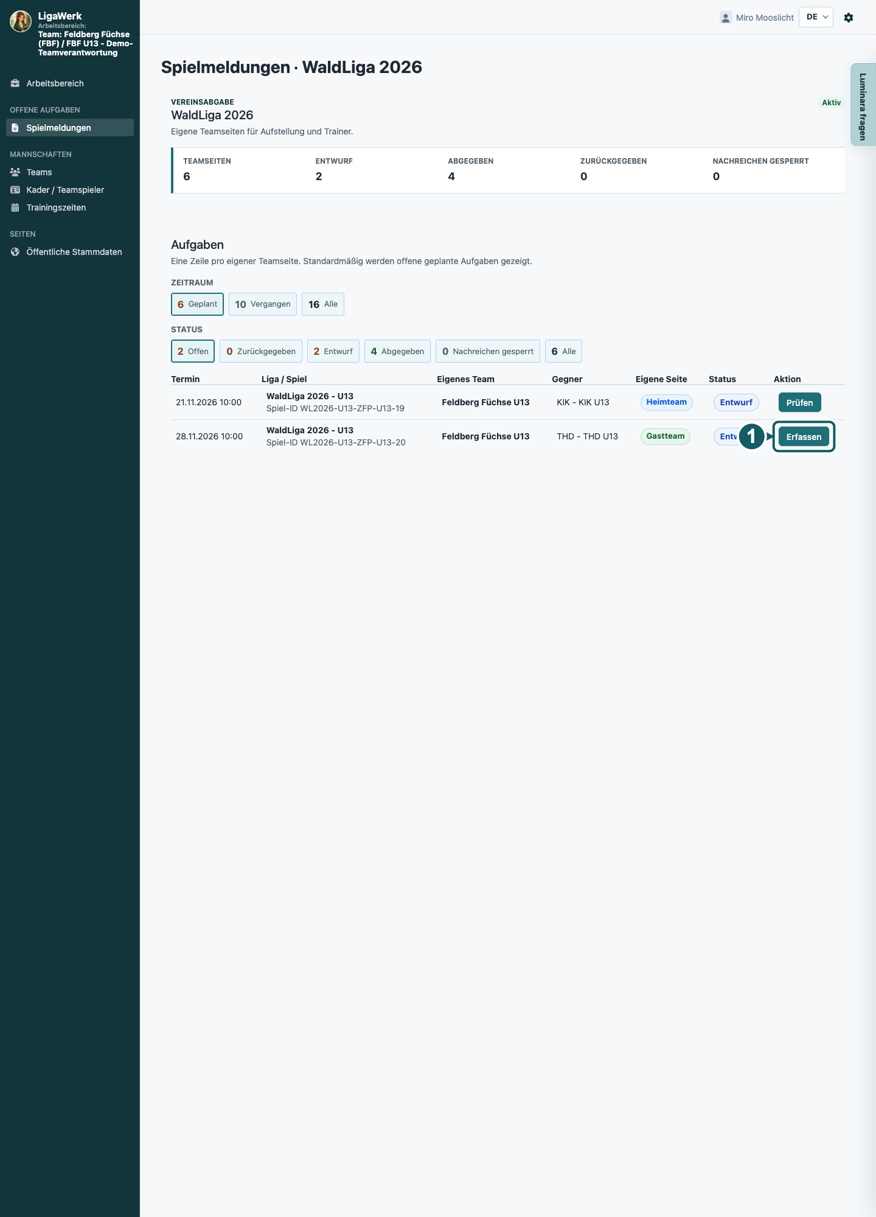876x1217 pixels.
Task: Click the Kader / Teamspieler card icon
Action: pyautogui.click(x=15, y=190)
